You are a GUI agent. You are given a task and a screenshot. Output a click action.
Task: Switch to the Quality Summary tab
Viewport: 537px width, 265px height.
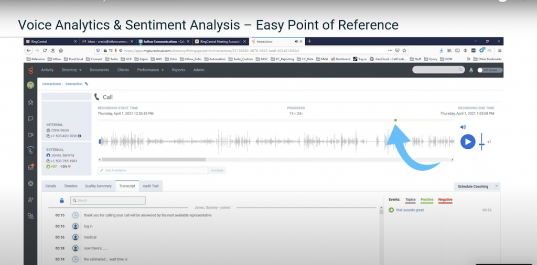(x=98, y=186)
